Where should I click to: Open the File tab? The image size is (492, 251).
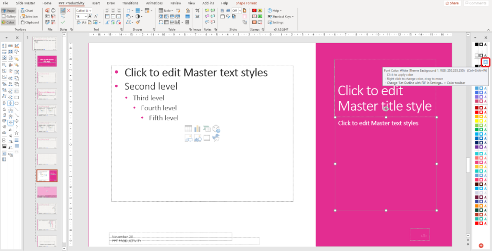(6, 3)
